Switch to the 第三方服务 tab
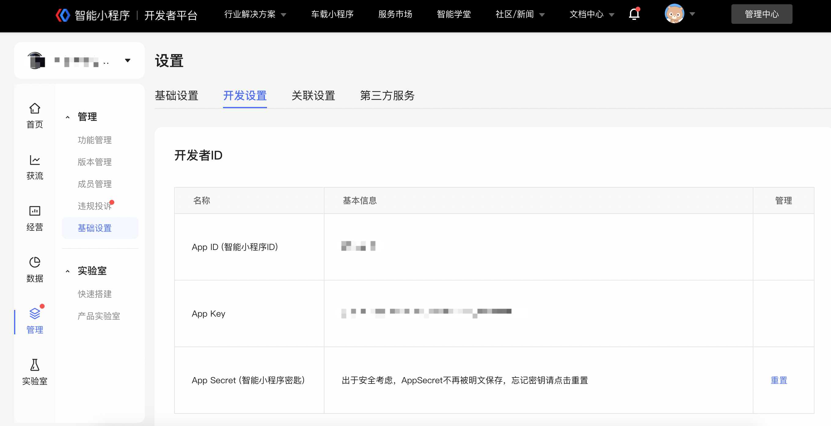831x426 pixels. click(x=387, y=96)
